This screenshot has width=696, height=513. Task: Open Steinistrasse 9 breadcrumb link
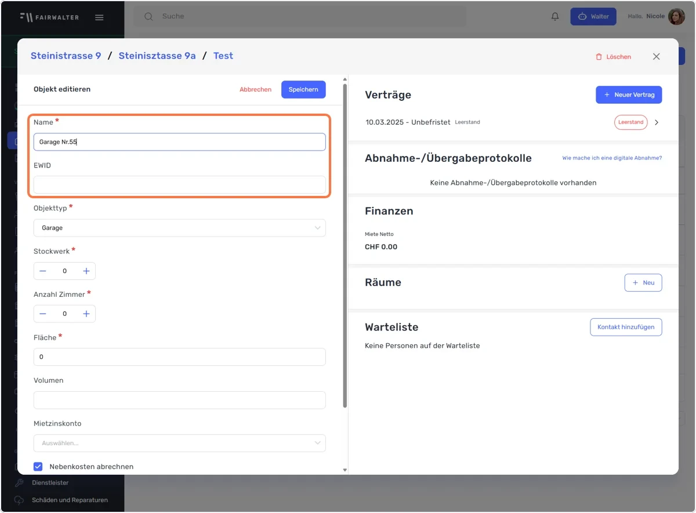66,56
